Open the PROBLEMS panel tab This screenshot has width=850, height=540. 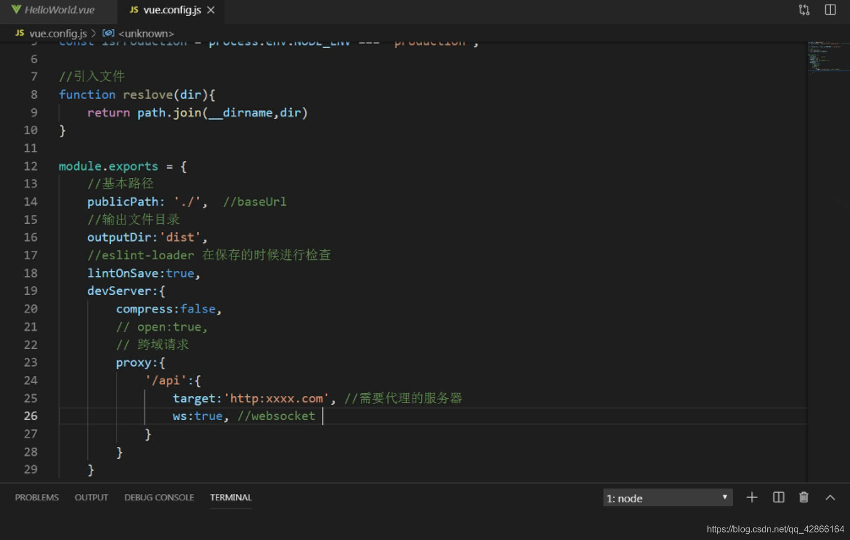[x=37, y=497]
